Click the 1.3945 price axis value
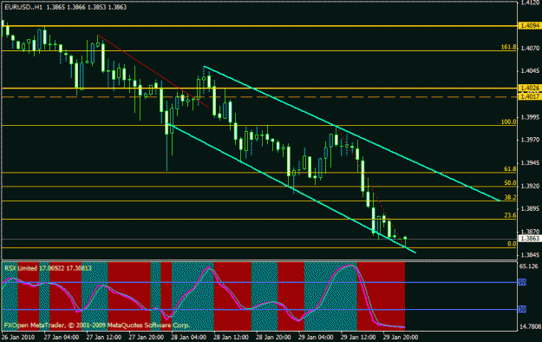This screenshot has height=342, width=542. tap(530, 162)
